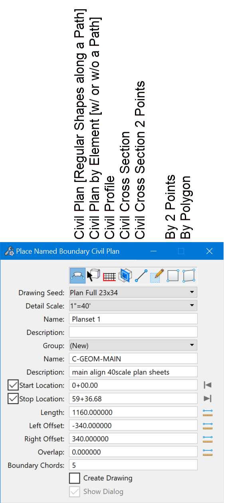Click the Overlap field 0.000000

(133, 452)
